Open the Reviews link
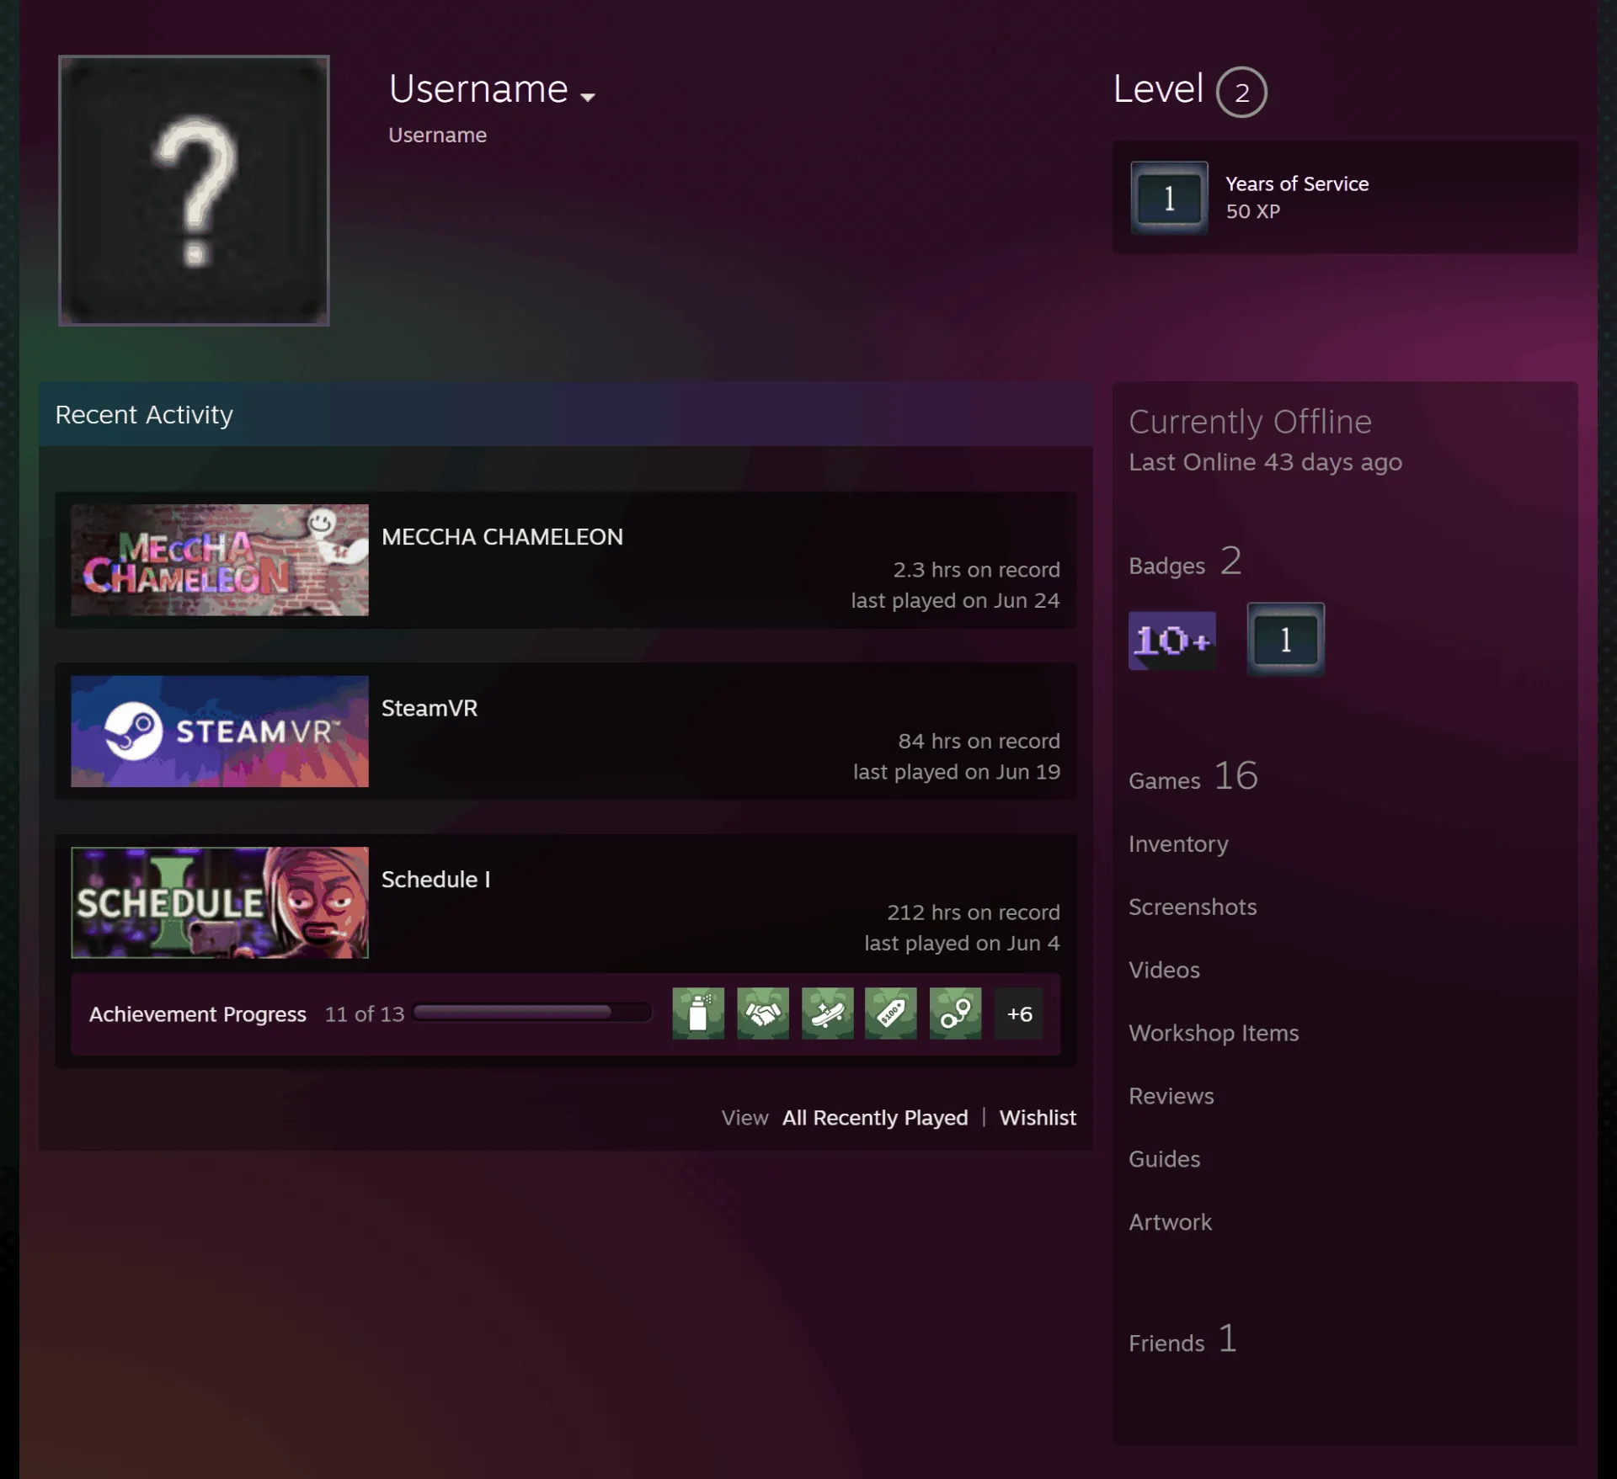The width and height of the screenshot is (1617, 1479). pyautogui.click(x=1171, y=1096)
